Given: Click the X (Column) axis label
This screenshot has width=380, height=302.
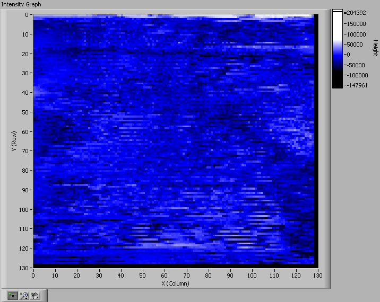Looking at the screenshot, I should (175, 283).
